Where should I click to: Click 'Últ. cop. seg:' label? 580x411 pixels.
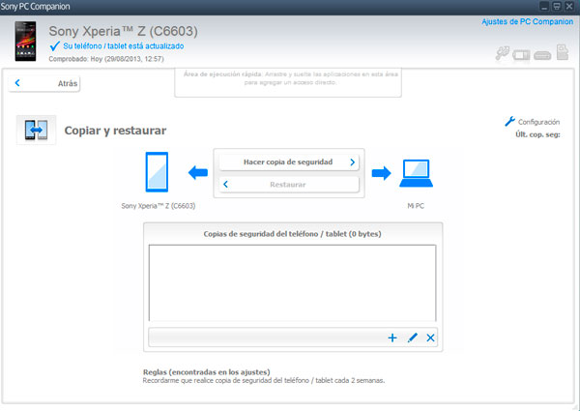537,134
